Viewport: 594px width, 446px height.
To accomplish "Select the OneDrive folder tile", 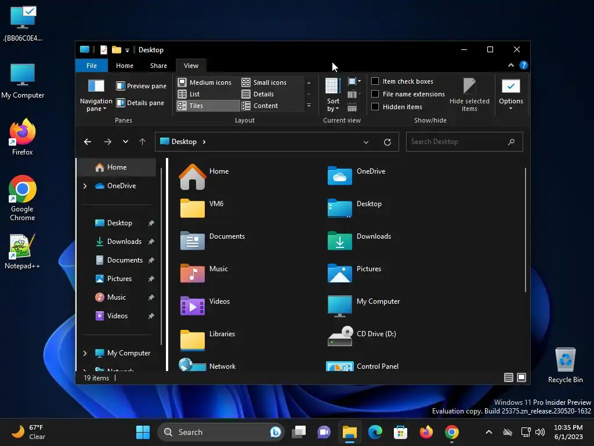I will coord(357,176).
